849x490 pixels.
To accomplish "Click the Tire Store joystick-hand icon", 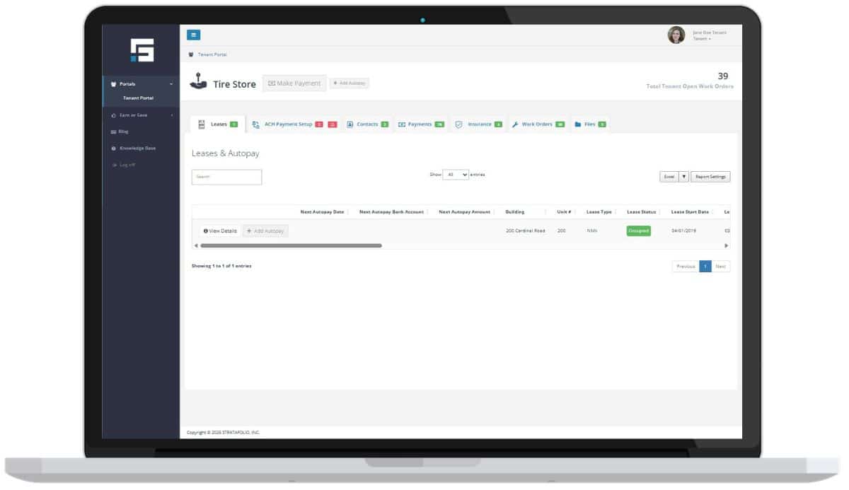I will point(199,82).
